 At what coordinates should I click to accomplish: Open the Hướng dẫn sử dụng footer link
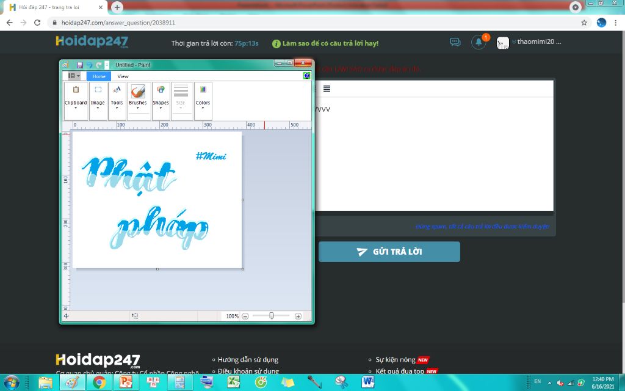[248, 359]
